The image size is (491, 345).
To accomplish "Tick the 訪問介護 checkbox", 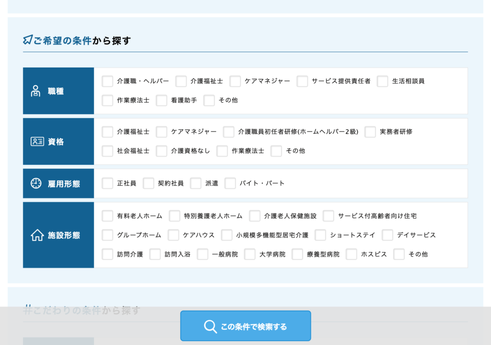I will pos(107,254).
